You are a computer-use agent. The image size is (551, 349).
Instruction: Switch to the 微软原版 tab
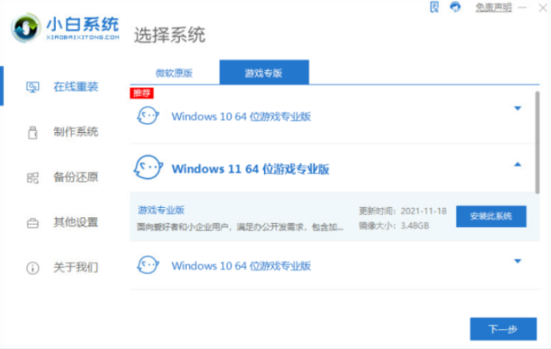174,73
